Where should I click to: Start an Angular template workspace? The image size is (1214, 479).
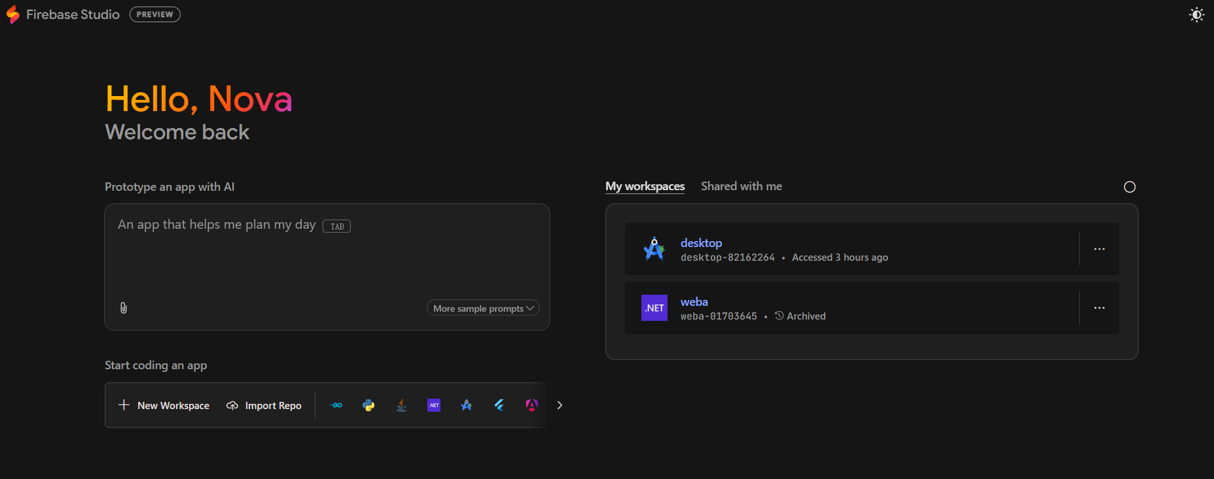[532, 405]
